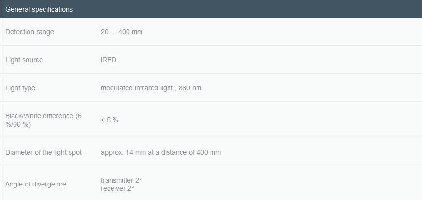The image size is (422, 200).
Task: Select Diameter of the light spot label
Action: [x=43, y=152]
